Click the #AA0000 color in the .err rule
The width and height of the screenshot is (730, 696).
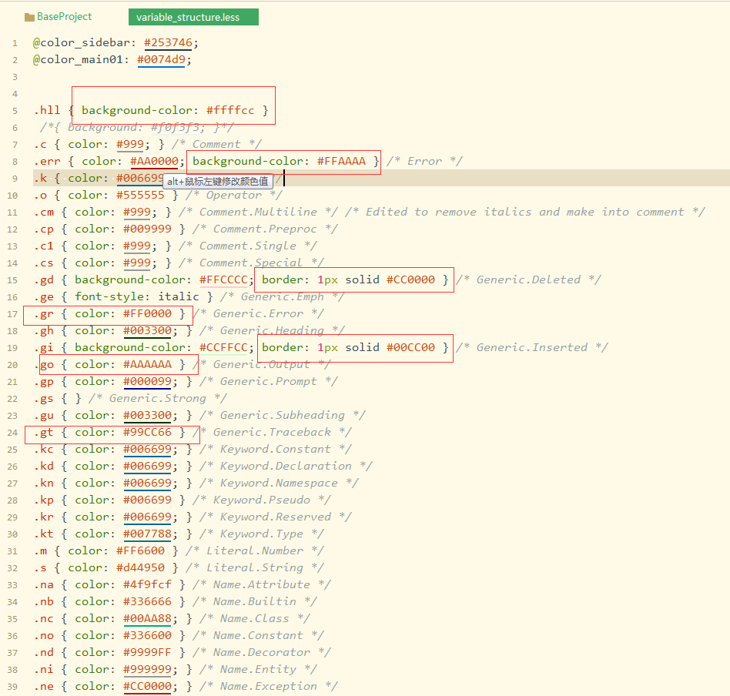(155, 161)
